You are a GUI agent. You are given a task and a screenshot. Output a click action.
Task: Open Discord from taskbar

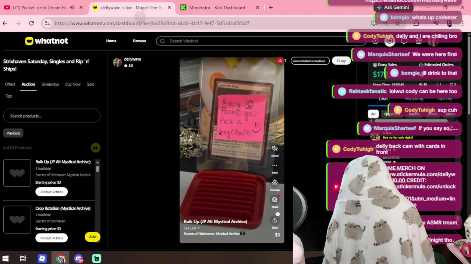(x=78, y=258)
